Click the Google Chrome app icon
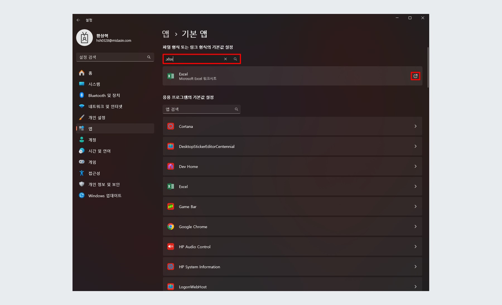 pyautogui.click(x=171, y=226)
